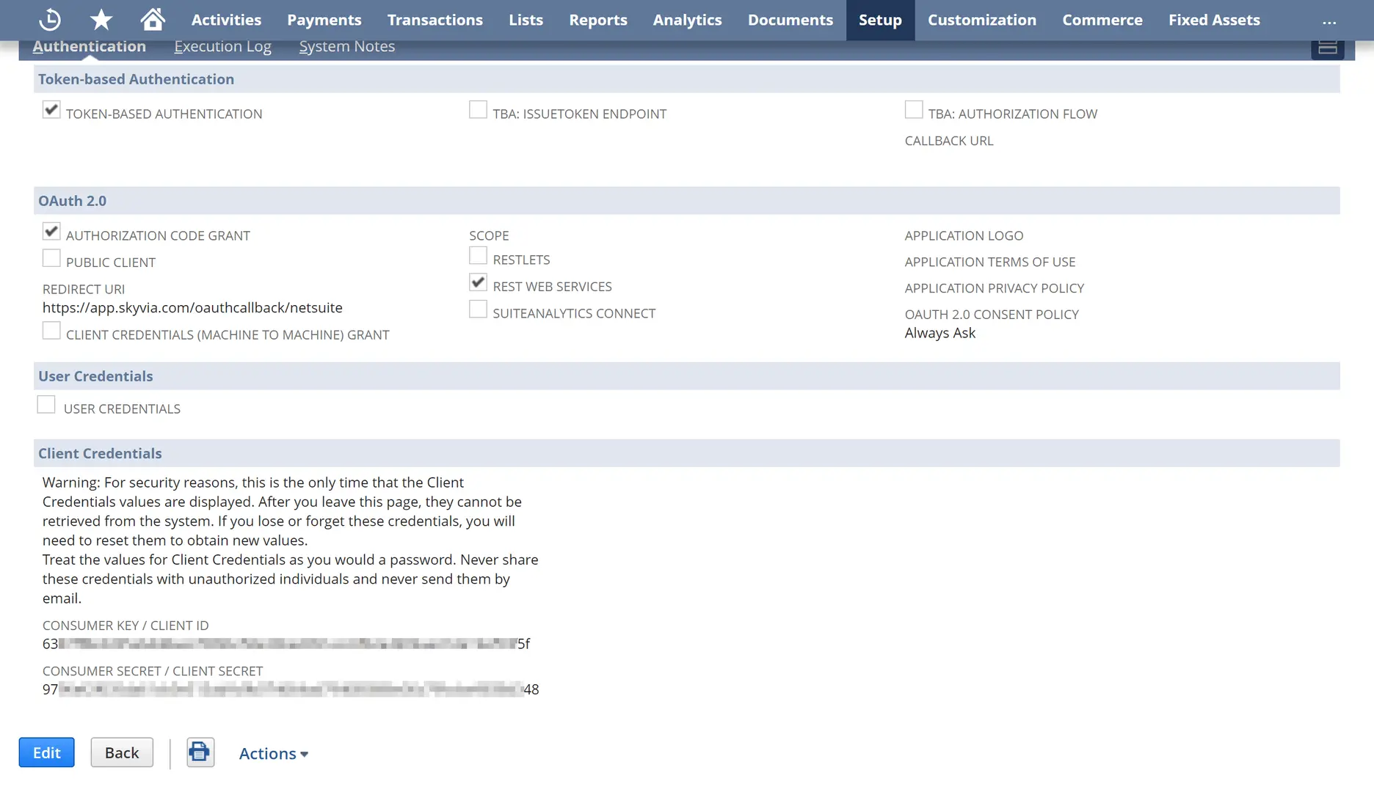Viewport: 1374px width, 792px height.
Task: Click the Always Ask consent policy value
Action: coord(940,333)
